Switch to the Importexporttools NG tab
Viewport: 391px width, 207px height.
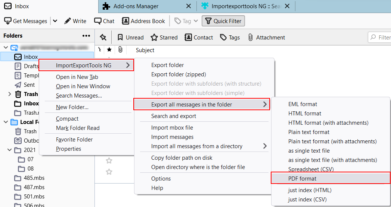[x=241, y=6]
